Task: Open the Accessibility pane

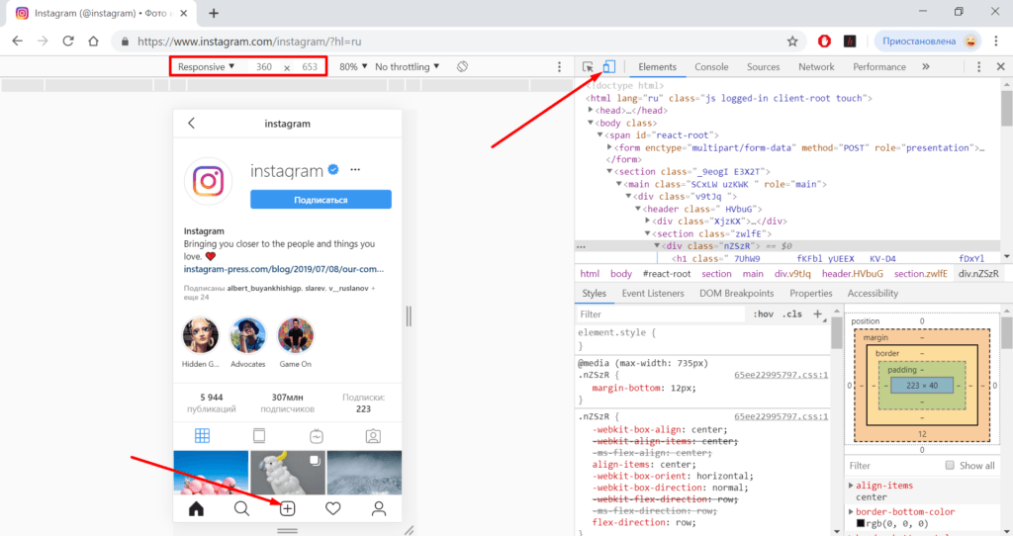Action: (873, 293)
